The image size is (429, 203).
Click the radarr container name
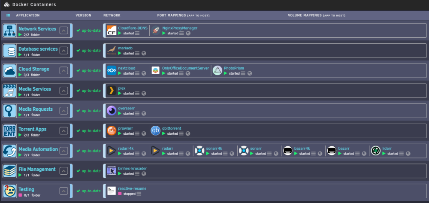[168, 148]
